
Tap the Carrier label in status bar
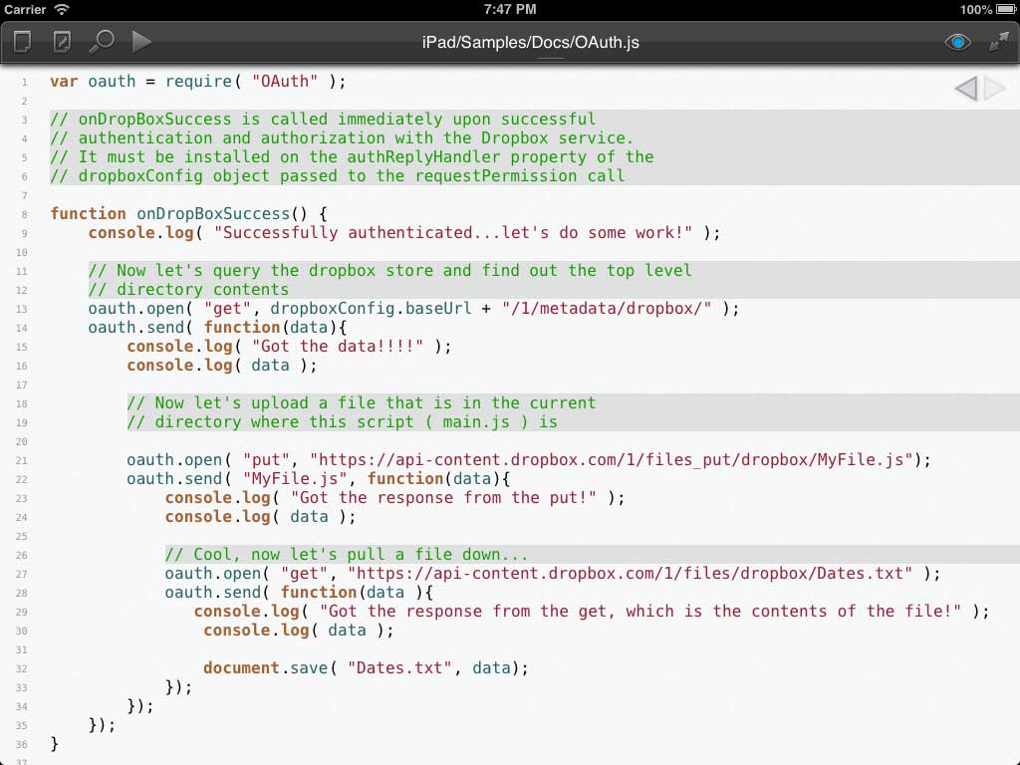coord(25,9)
